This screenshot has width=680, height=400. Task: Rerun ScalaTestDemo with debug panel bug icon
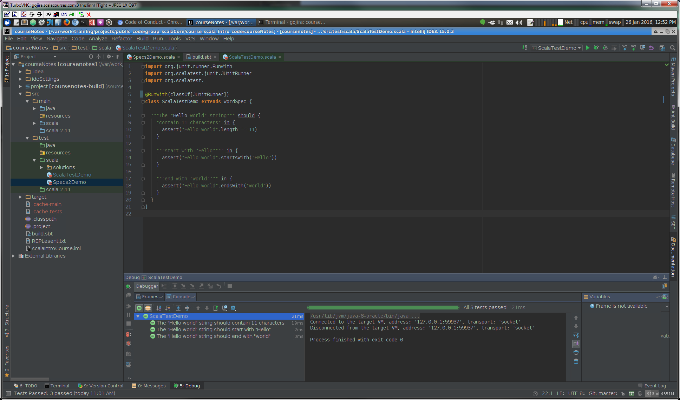[x=129, y=286]
